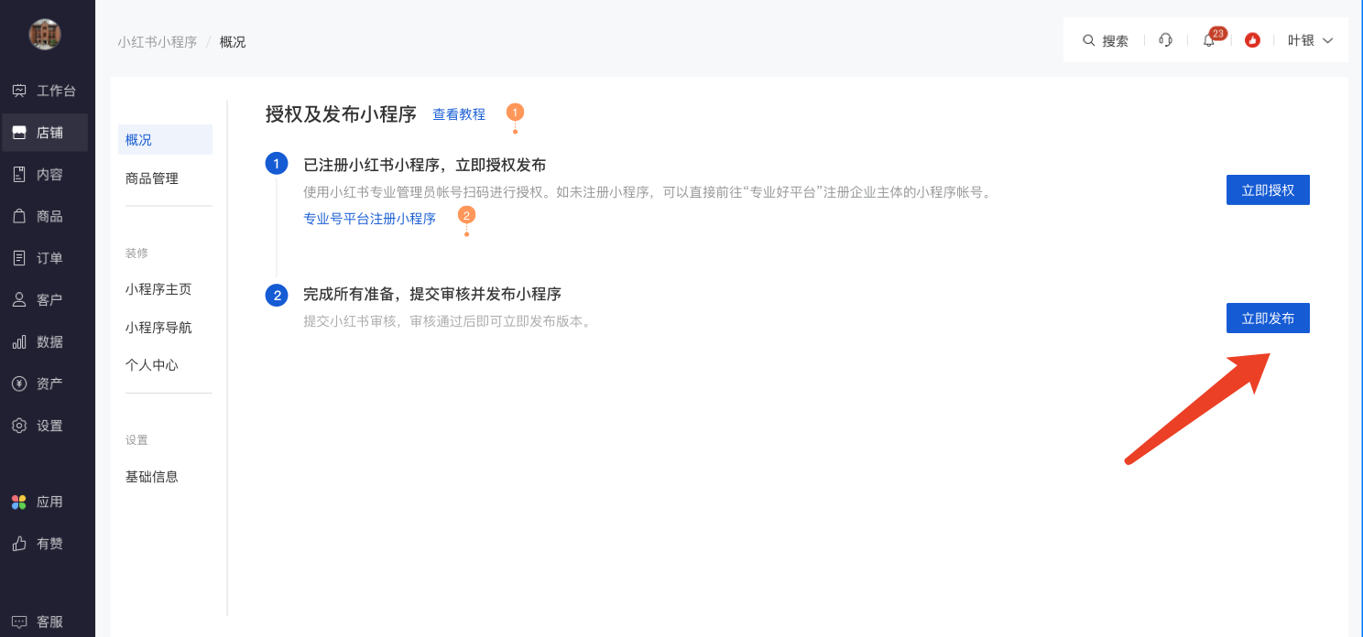Image resolution: width=1363 pixels, height=637 pixels.
Task: Open 小程序主页 in the 装修 section
Action: click(158, 289)
